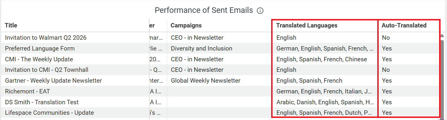
Task: Select the Global Weekly Newsletter campaign cell
Action: (205, 81)
